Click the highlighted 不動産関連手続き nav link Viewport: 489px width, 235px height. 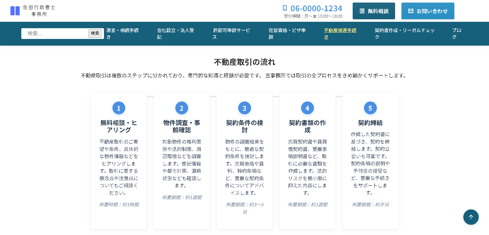coord(340,34)
